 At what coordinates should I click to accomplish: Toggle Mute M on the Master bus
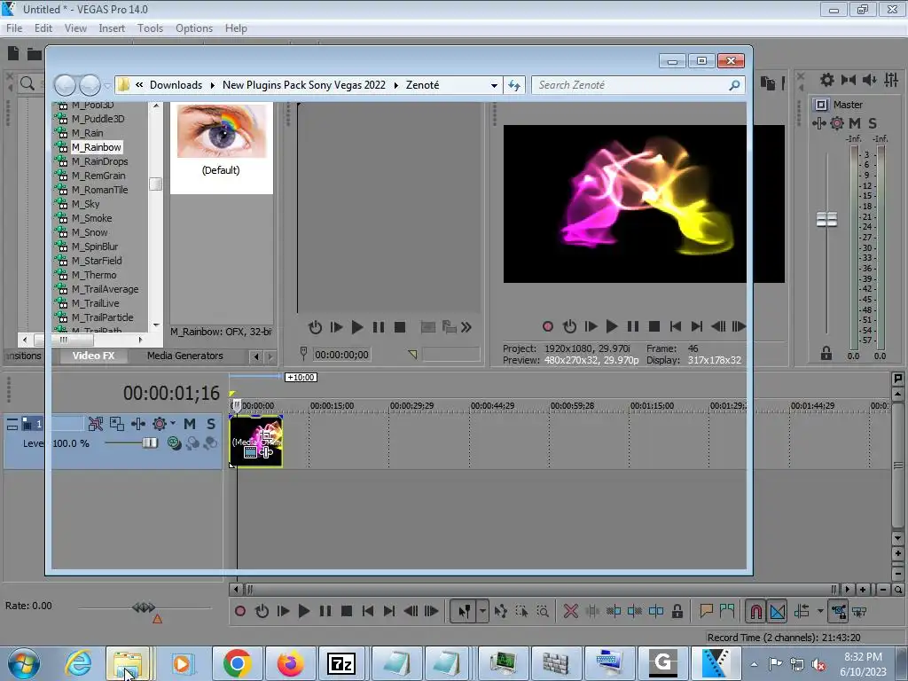(x=855, y=122)
